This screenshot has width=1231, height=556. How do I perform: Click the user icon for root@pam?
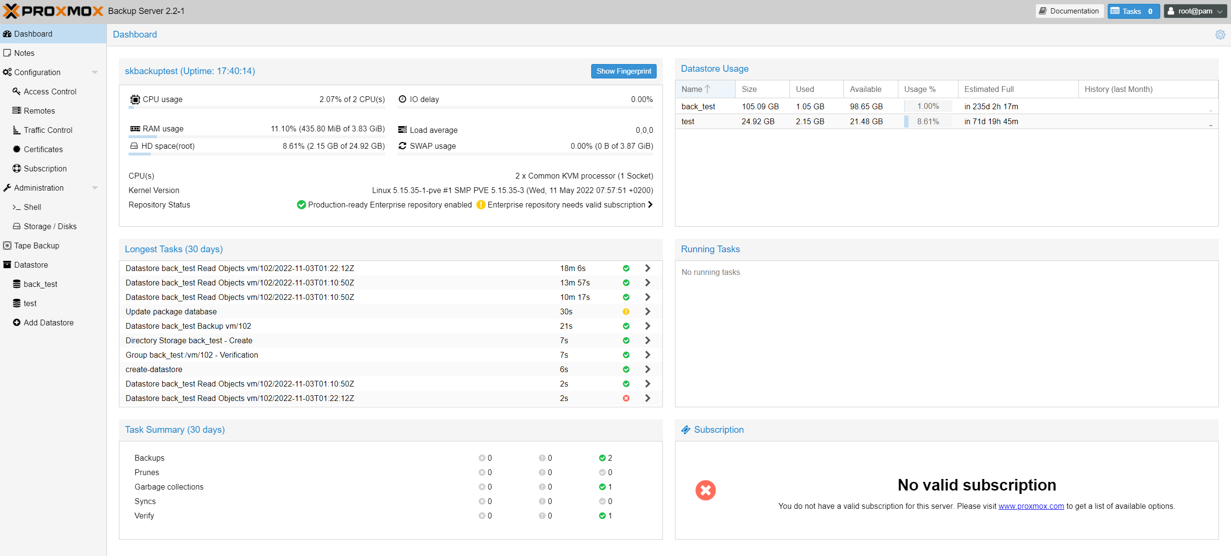(x=1171, y=11)
